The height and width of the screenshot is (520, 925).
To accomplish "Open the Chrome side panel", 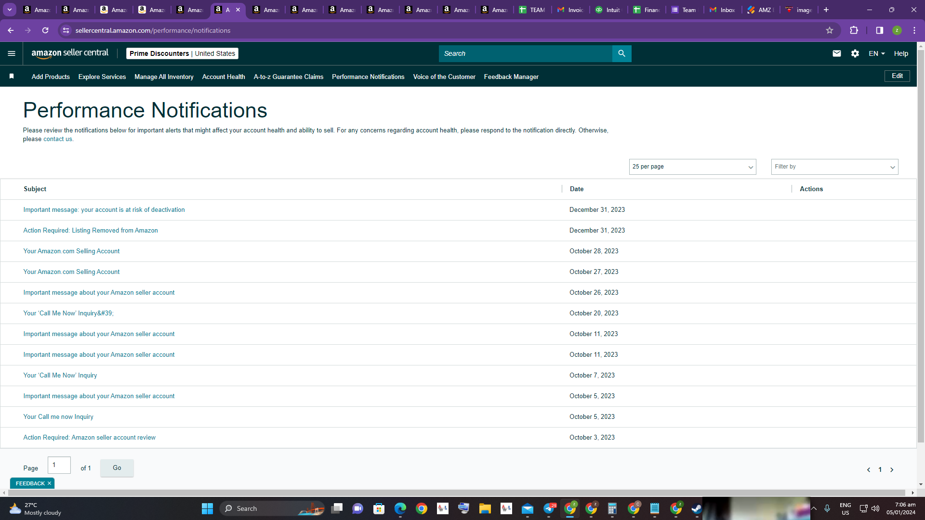I will (879, 30).
